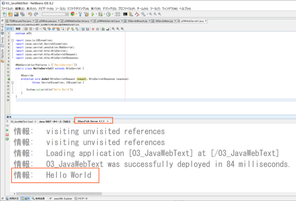Click the Undo arrow icon
The width and height of the screenshot is (296, 201).
[x=30, y=14]
